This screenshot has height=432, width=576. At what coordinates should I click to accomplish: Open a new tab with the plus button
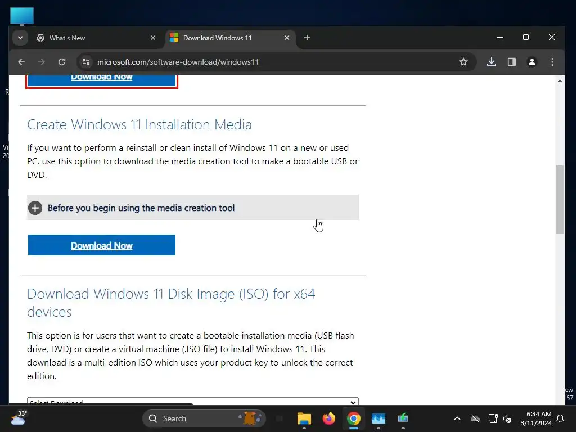307,38
